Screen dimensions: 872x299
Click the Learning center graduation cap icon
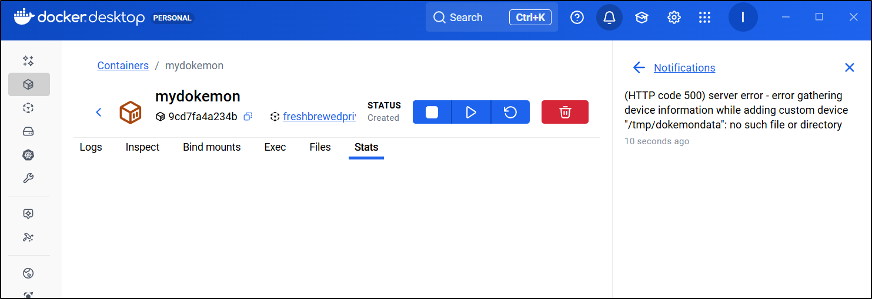[x=642, y=18]
